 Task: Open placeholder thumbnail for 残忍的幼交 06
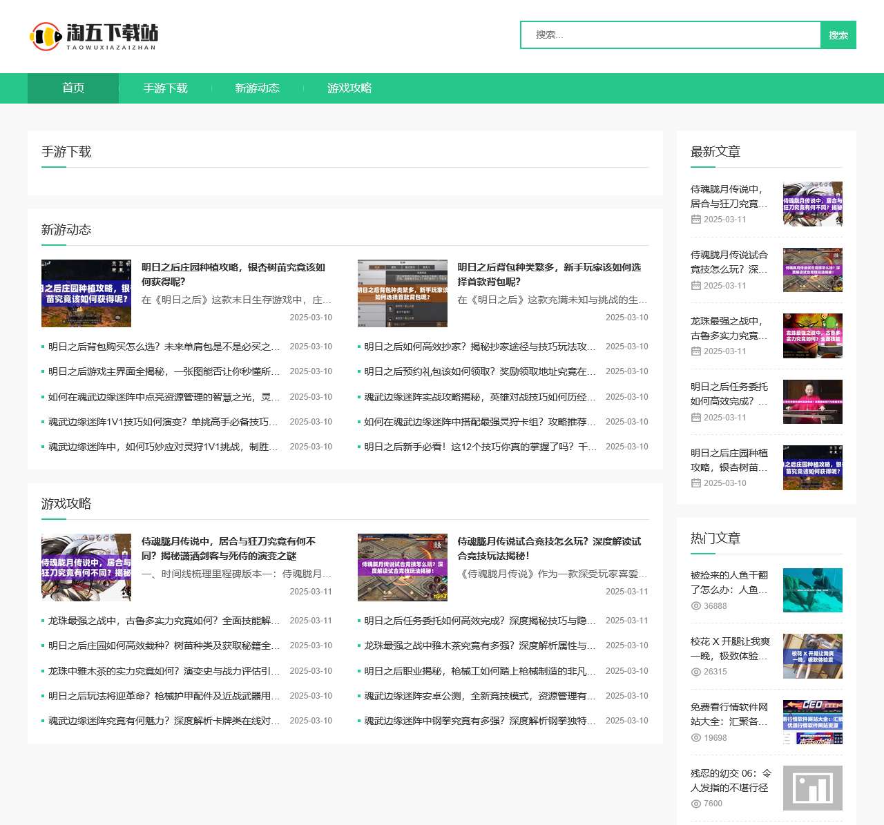click(813, 788)
